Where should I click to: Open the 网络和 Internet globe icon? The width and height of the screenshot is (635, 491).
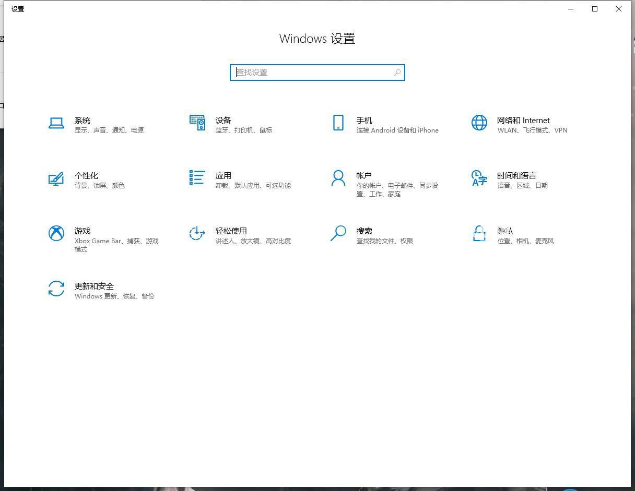(479, 123)
